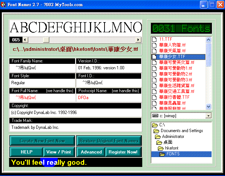Screen dimensions: 225x176
Task: Click the Font Namer app icon in title bar
Action: pos(3,5)
